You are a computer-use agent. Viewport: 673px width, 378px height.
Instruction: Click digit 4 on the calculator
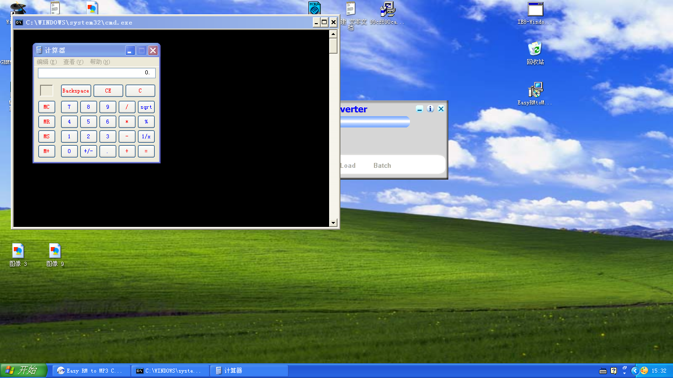pos(69,122)
